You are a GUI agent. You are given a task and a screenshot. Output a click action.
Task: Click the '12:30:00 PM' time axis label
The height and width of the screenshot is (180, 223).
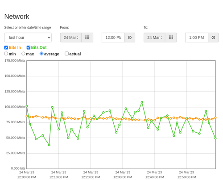[x=123, y=177]
